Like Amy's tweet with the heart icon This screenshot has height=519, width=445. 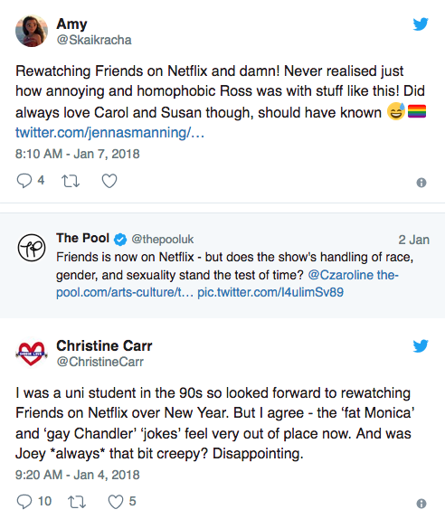pos(109,181)
